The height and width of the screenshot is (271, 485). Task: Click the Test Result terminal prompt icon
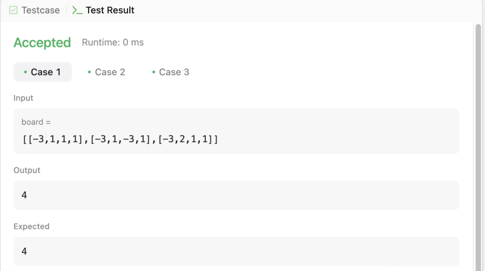77,10
